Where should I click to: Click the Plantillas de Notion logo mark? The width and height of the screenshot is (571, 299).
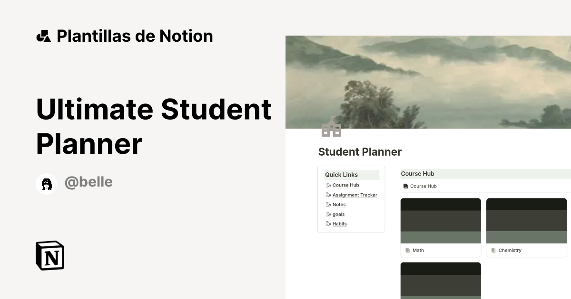point(43,36)
